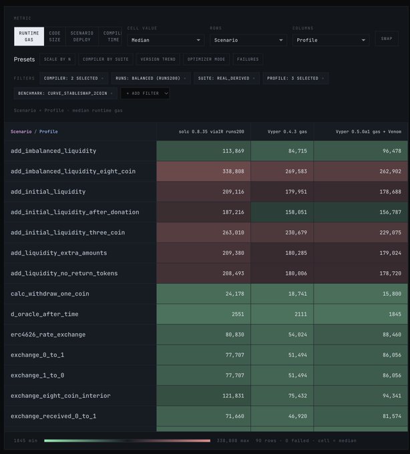Viewport: 410px width, 454px height.
Task: Click the 81,574 cell
Action: pos(361,416)
